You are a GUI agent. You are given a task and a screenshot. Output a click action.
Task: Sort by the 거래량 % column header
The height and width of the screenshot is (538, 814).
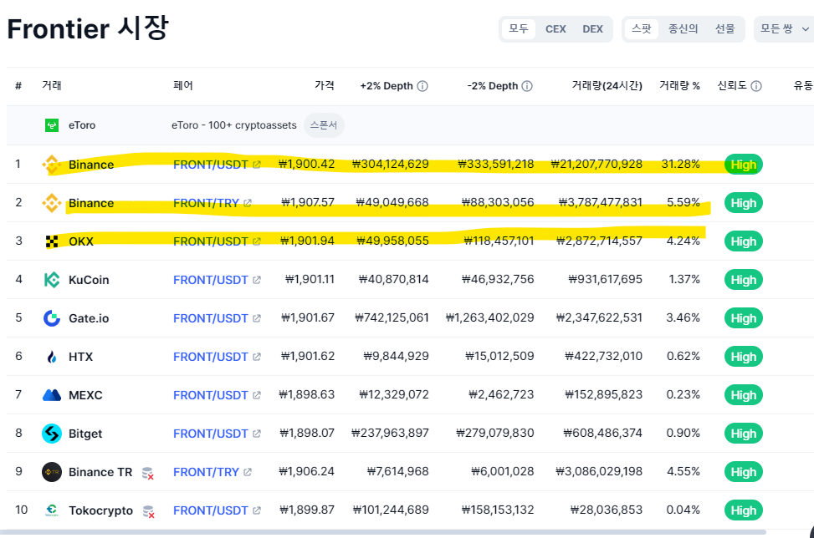point(679,85)
